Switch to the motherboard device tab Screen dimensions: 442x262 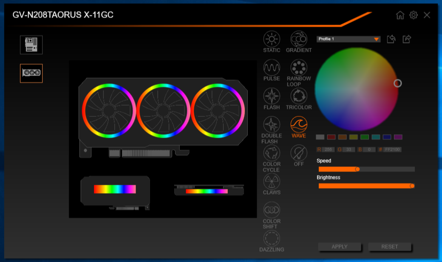pos(31,45)
